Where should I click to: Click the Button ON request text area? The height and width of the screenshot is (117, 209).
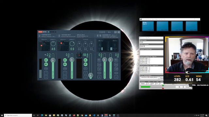coord(151,61)
